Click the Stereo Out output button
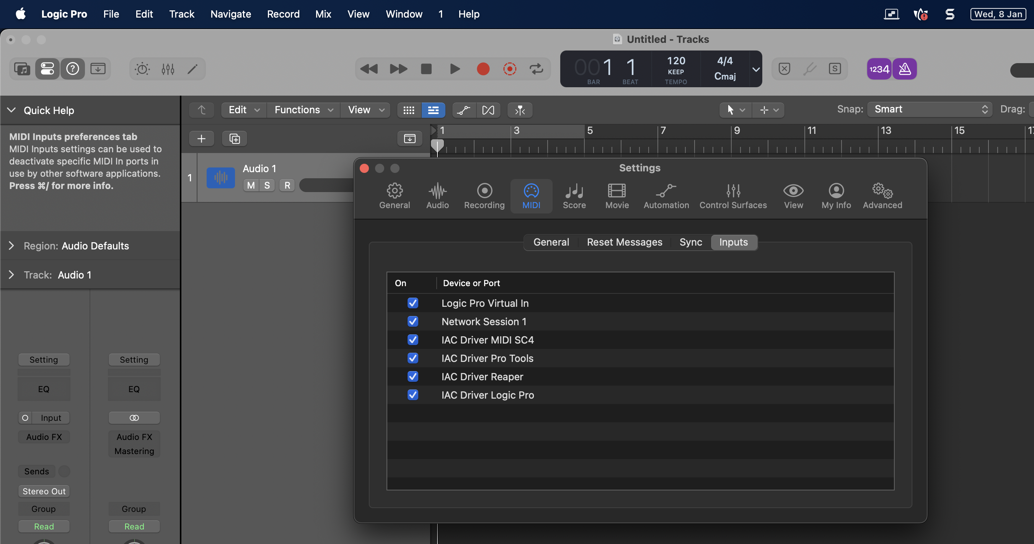Viewport: 1034px width, 544px height. 44,491
